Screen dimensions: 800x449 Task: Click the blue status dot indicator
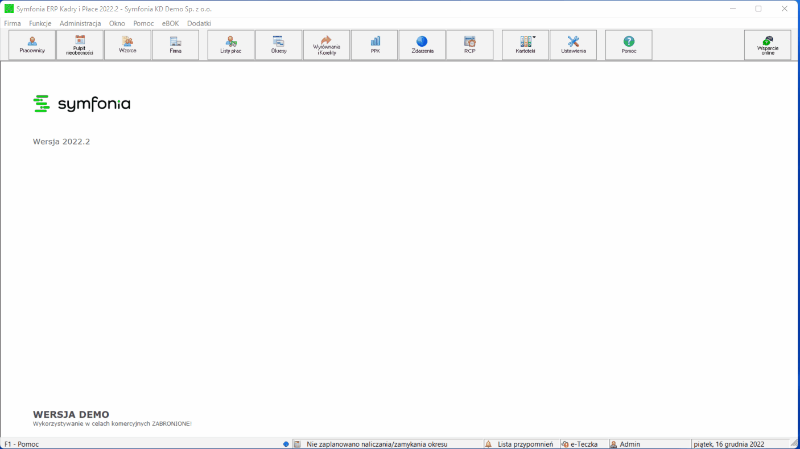[x=286, y=444]
